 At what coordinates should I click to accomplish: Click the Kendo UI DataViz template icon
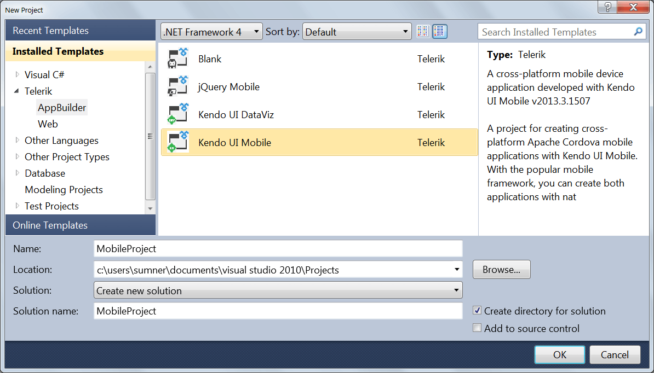(178, 114)
